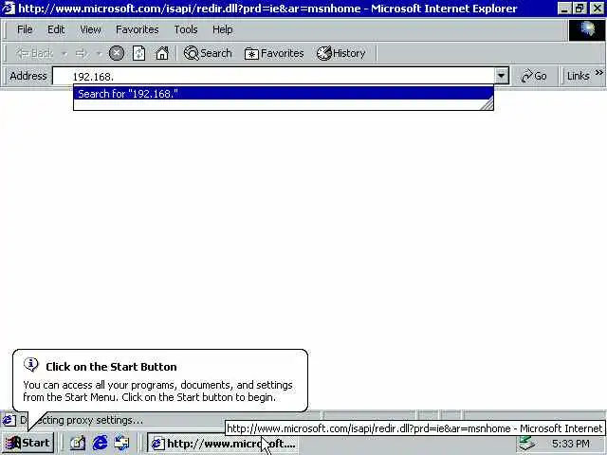Viewport: 607px width, 455px height.
Task: Select the 'Search for "192.168."' suggestion
Action: [x=284, y=94]
